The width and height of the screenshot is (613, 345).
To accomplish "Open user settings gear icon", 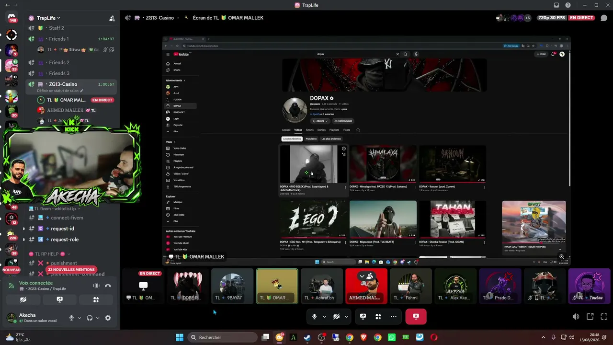I will [108, 318].
